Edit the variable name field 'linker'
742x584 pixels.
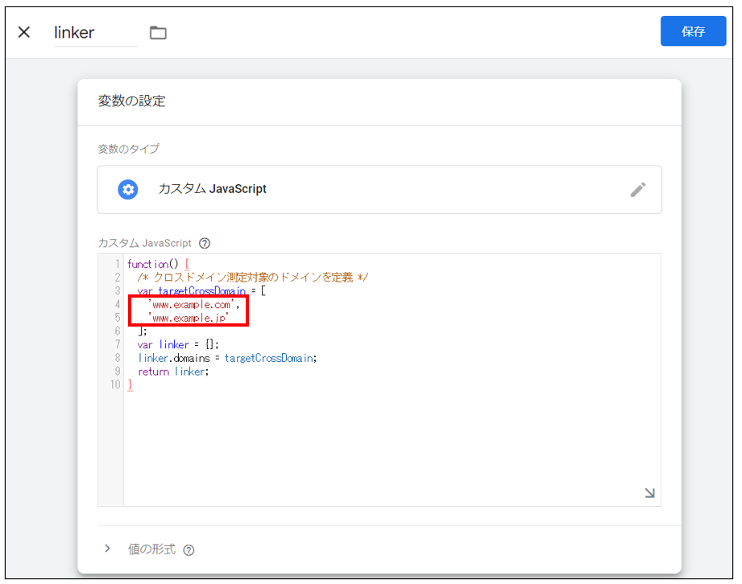click(96, 33)
